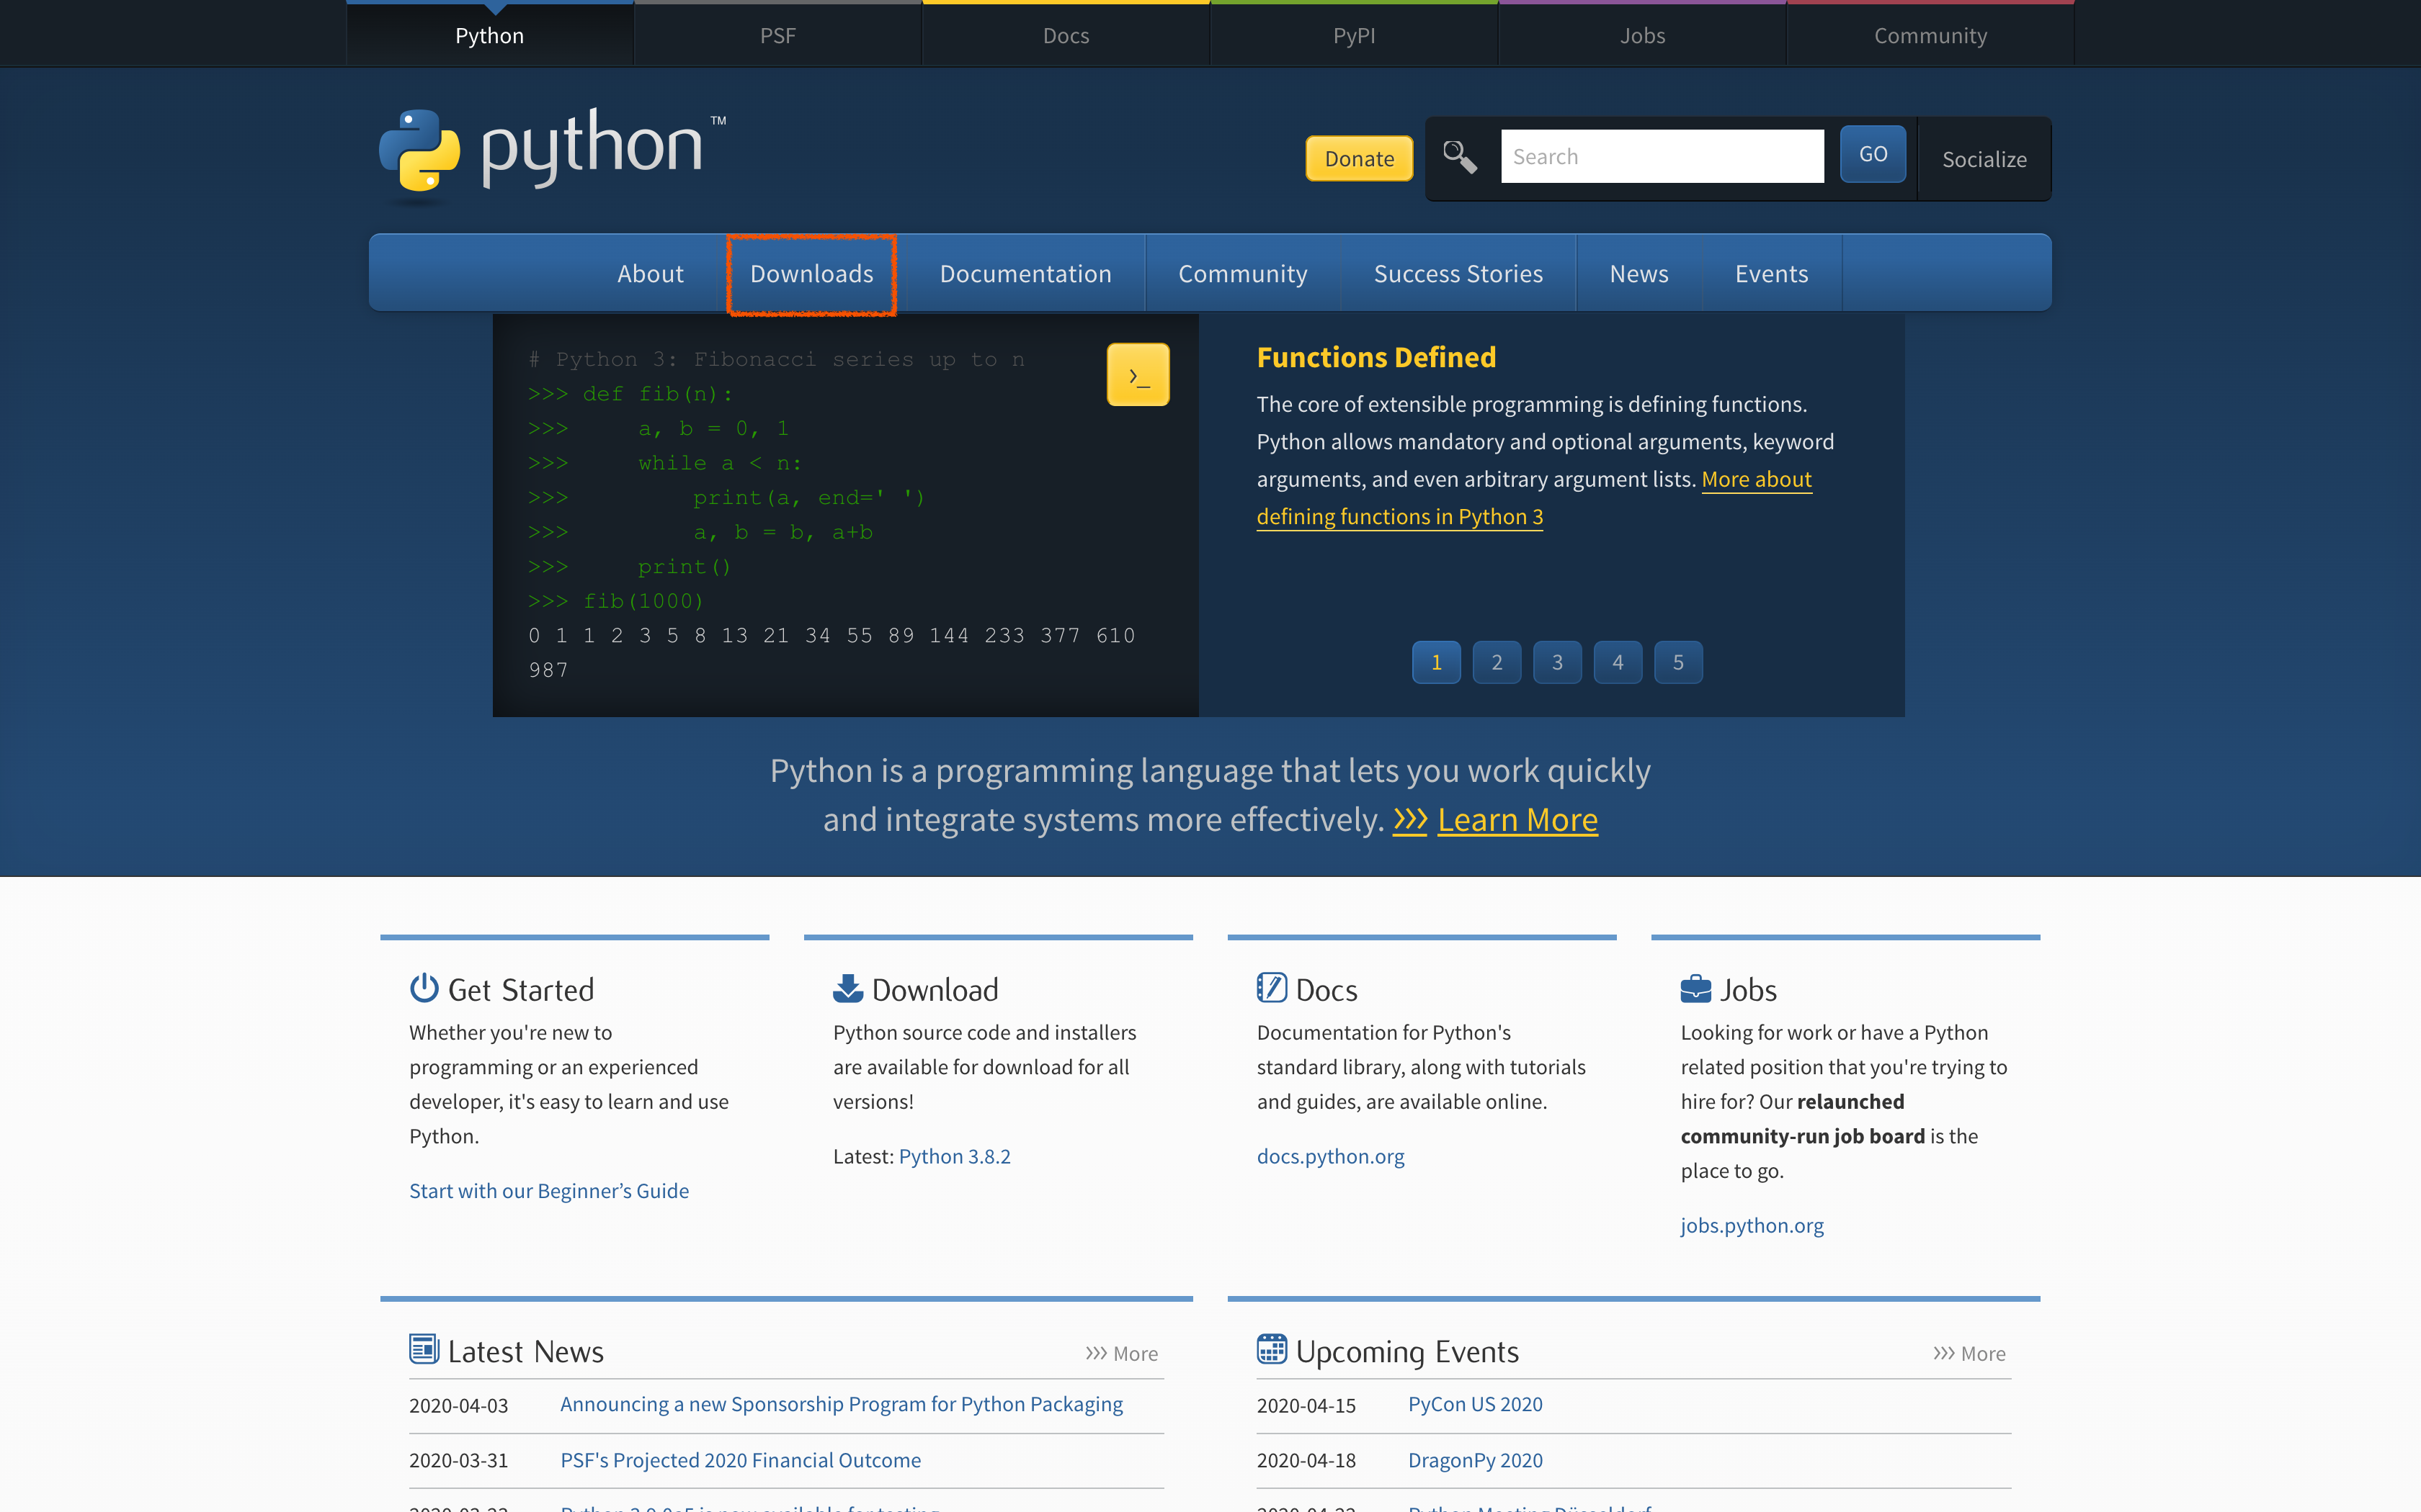The width and height of the screenshot is (2421, 1512).
Task: Click the Download arrow icon
Action: point(847,988)
